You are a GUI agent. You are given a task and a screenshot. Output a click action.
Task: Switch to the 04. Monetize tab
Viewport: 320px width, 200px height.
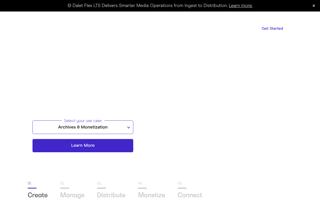coord(151,190)
